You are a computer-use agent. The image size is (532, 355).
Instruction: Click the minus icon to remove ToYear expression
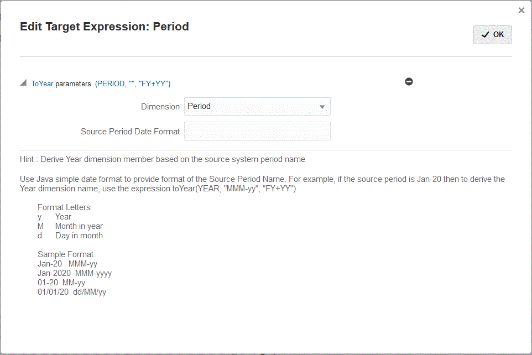(x=409, y=81)
